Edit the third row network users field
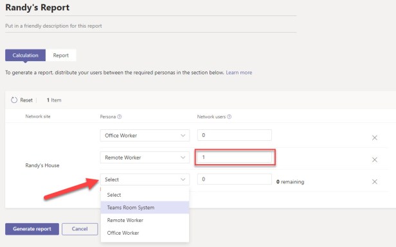Screen dimensions: 396x247 [x=235, y=179]
